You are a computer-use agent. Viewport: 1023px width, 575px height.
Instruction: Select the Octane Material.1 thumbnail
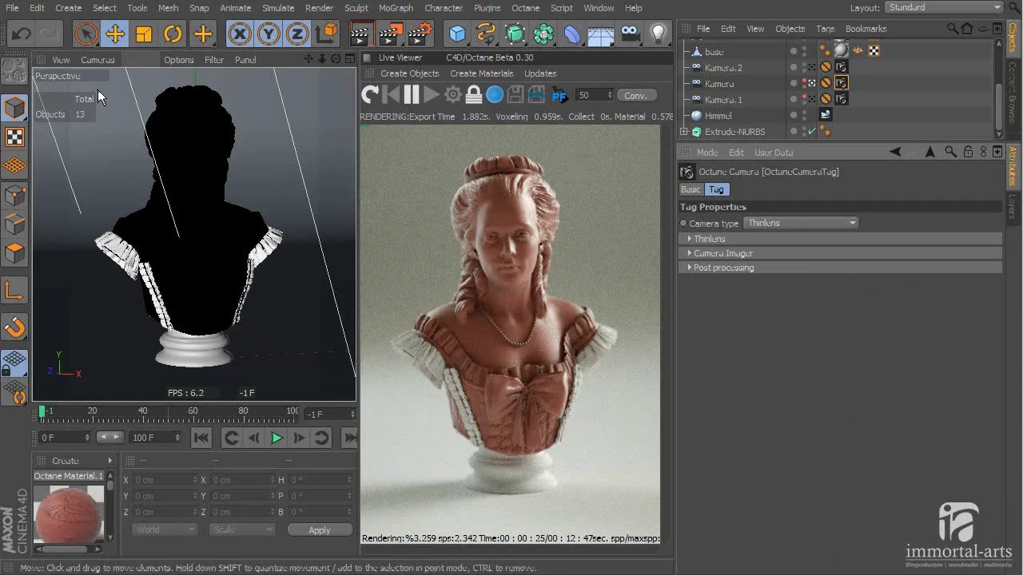(x=69, y=514)
